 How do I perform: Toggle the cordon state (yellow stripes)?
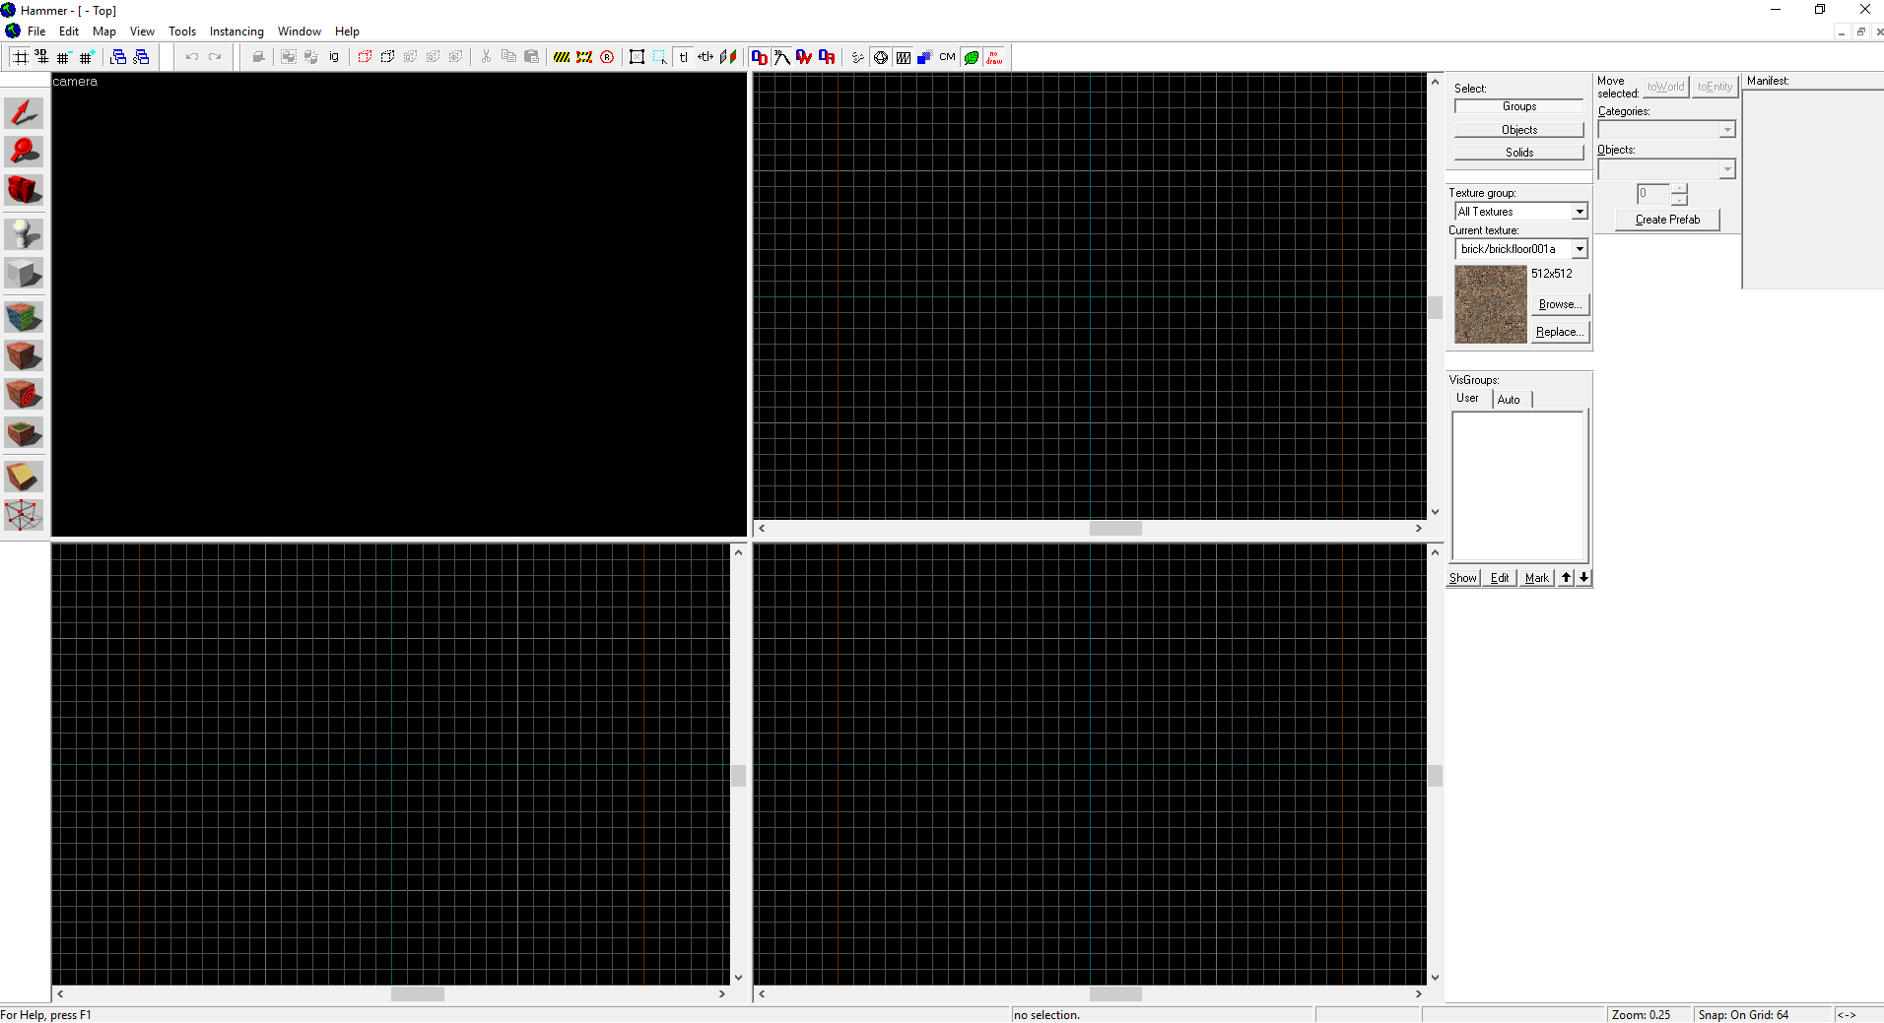coord(562,57)
